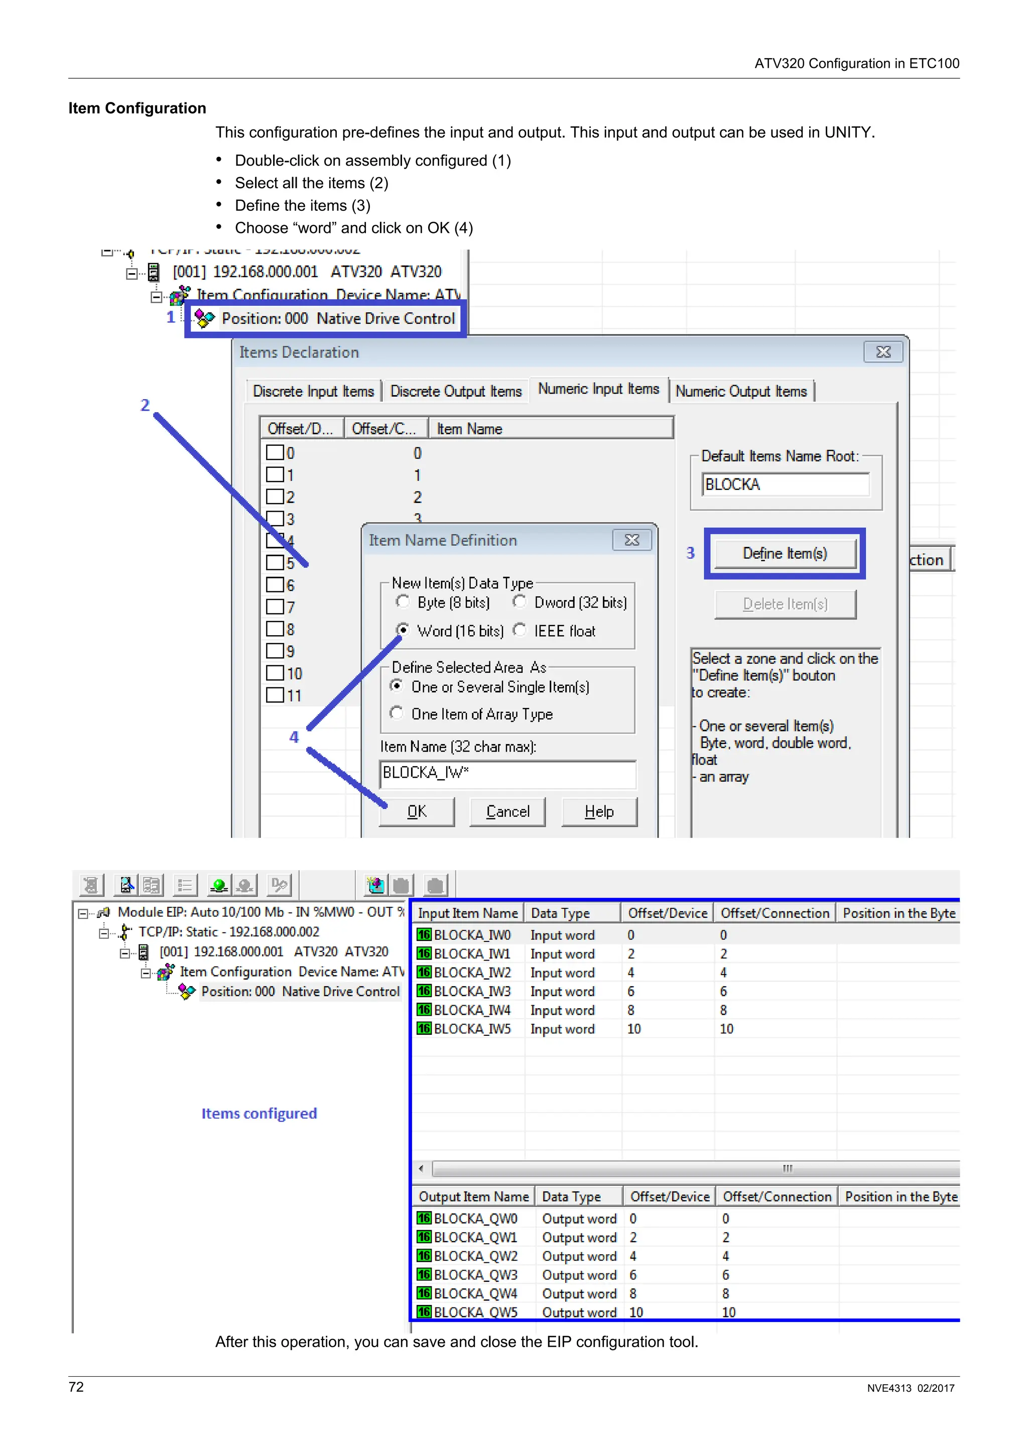This screenshot has width=1028, height=1455.
Task: Click the Default Items Name Root field
Action: pos(786,484)
